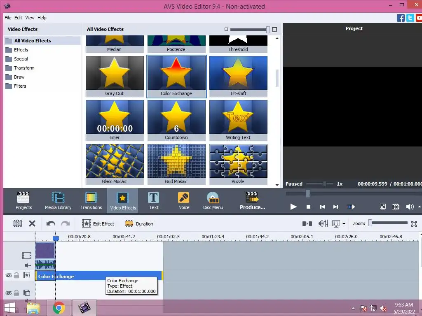The image size is (422, 316).
Task: Go to previous frame
Action: tap(322, 207)
